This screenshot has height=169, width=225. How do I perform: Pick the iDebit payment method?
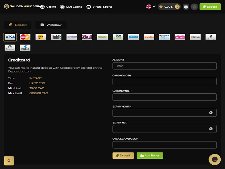point(56,37)
